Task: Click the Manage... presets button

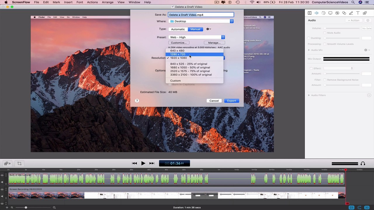Action: click(214, 43)
